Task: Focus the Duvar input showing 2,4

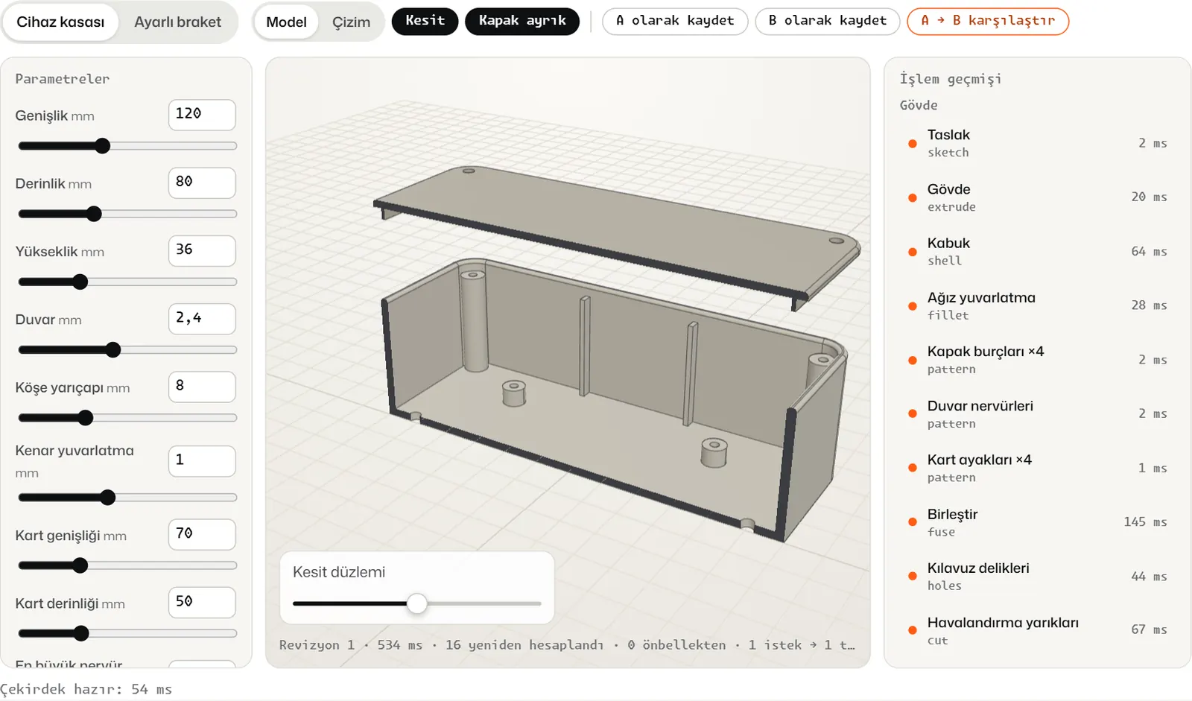Action: pos(202,319)
